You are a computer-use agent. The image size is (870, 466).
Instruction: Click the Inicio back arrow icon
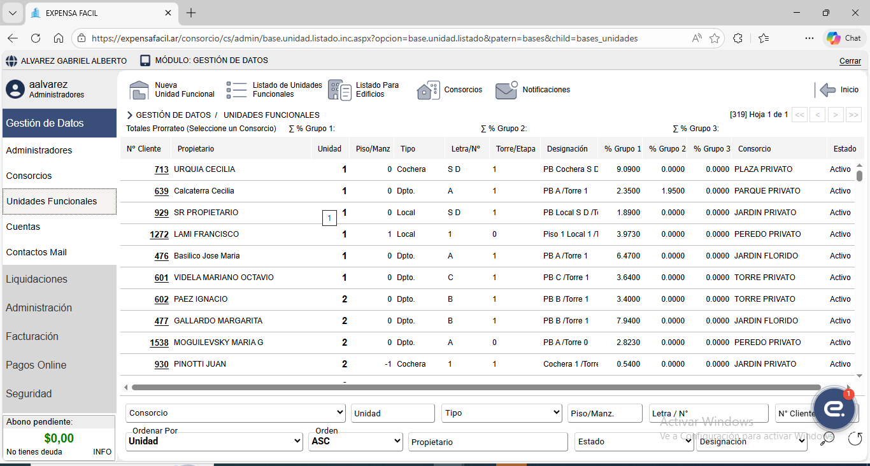pyautogui.click(x=827, y=90)
